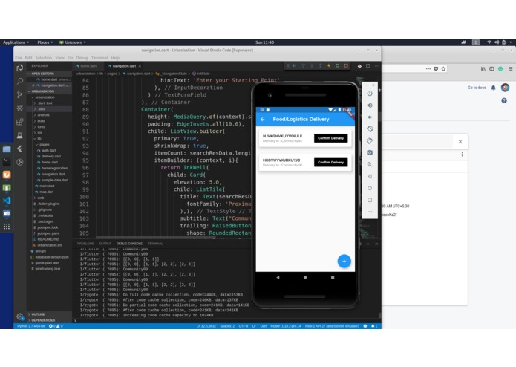Viewport: 516px width, 367px height.
Task: Open Source Control view in activity bar
Action: pyautogui.click(x=20, y=95)
